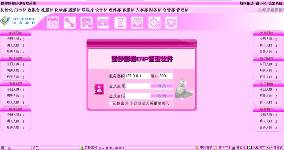Viewport: 284px width, 150px height.
Task: Click the customer group people icon
Action: pos(171,23)
